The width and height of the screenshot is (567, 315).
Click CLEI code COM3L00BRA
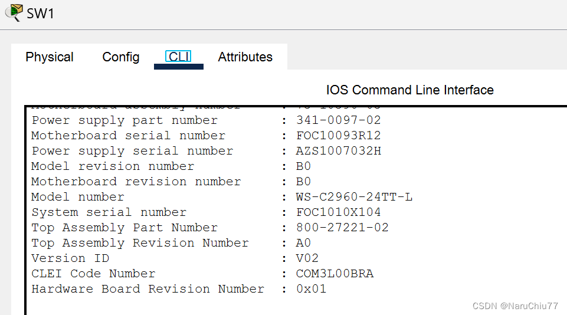click(335, 274)
